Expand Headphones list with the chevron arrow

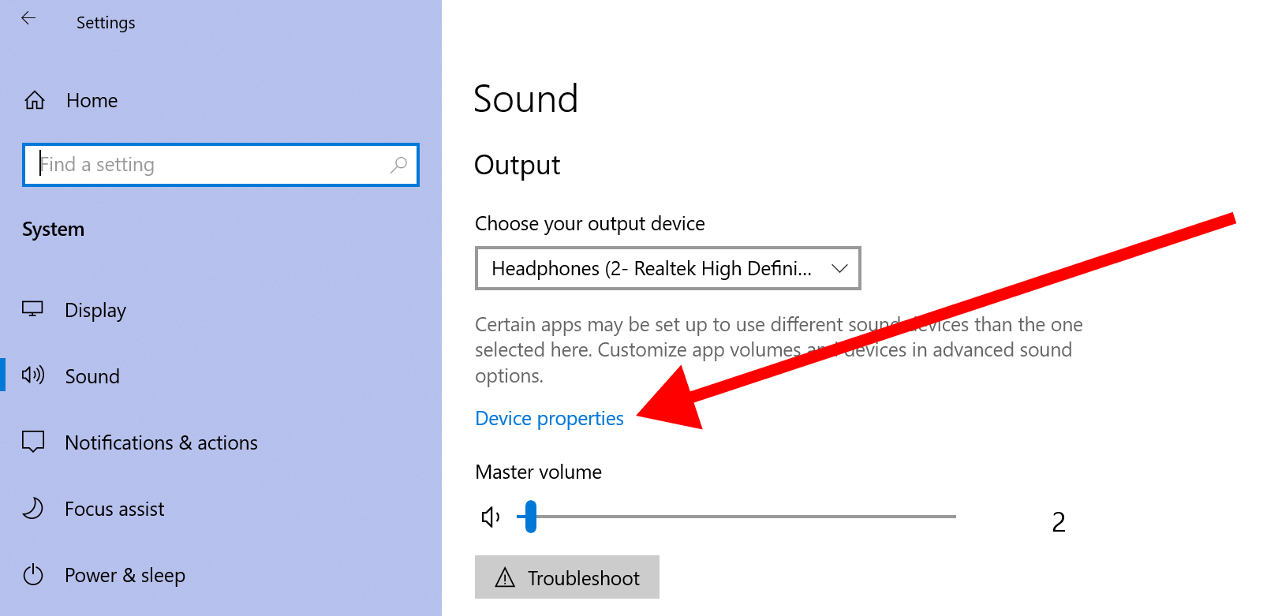coord(839,269)
